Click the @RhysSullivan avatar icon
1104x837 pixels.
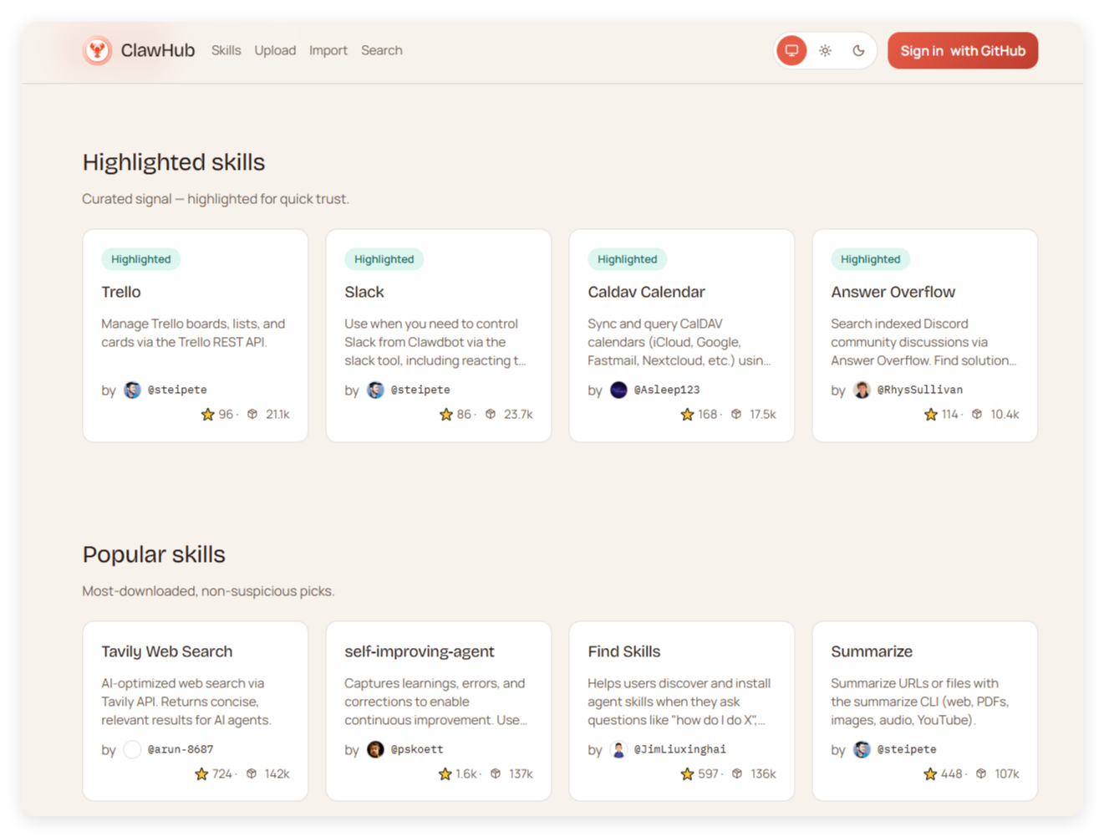click(x=862, y=390)
